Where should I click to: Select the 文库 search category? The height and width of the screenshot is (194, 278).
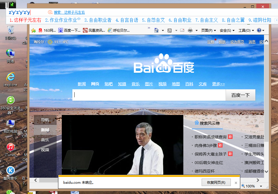point(203,84)
